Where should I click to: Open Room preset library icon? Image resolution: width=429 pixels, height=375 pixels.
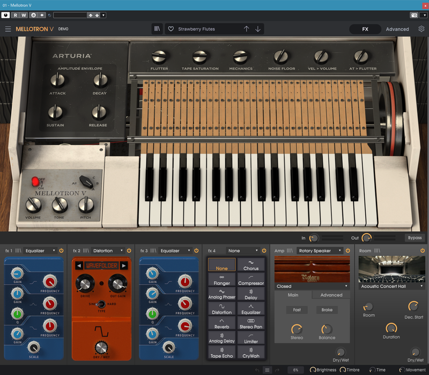378,251
